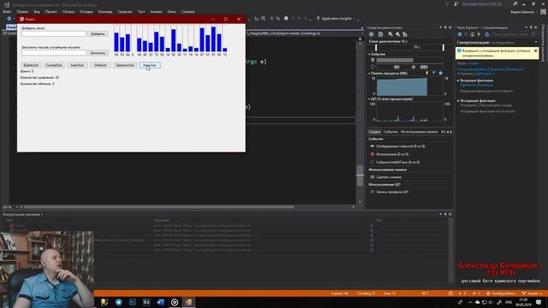This screenshot has width=548, height=308.
Task: Open the master branch status bar selector
Action: (x=532, y=293)
